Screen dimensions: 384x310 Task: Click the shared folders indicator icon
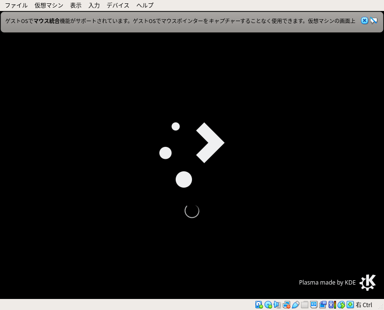coord(304,305)
